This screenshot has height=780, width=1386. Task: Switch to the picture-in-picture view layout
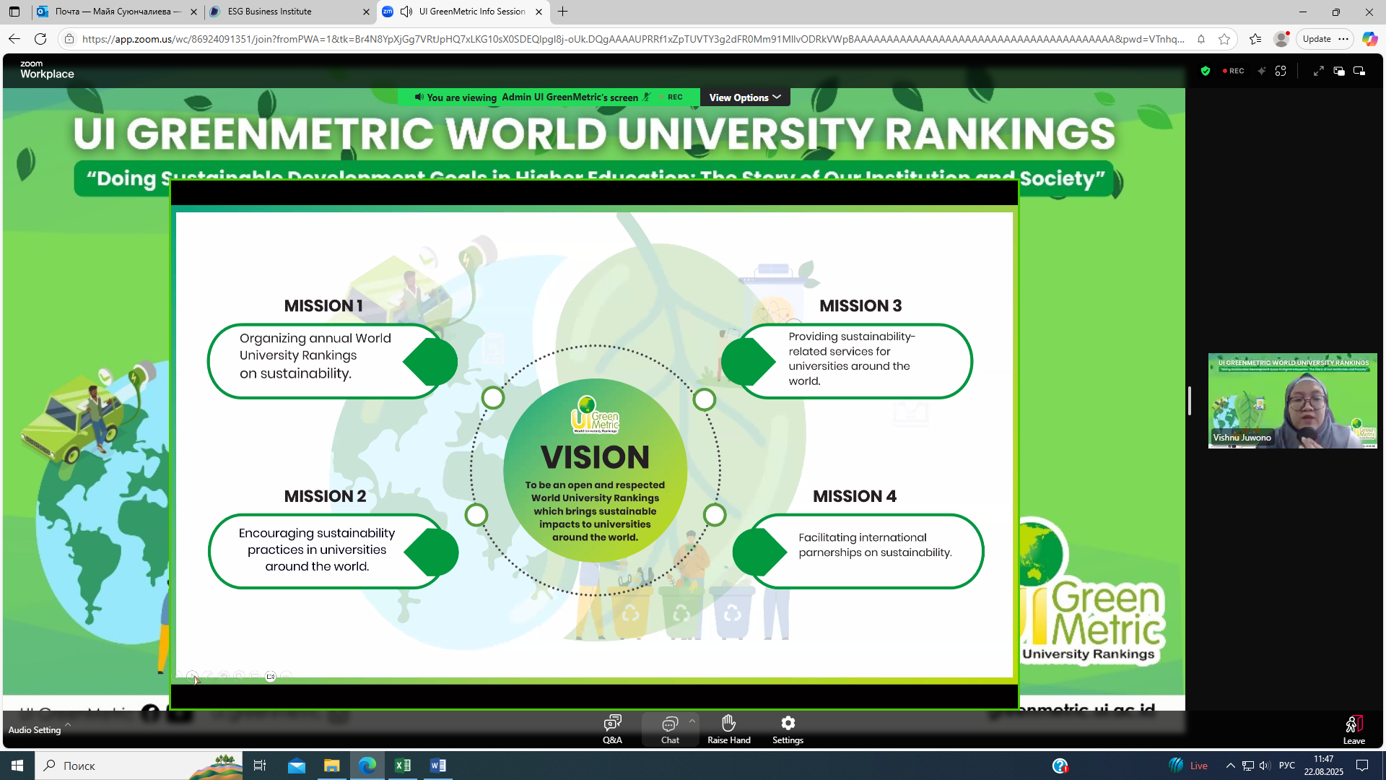1359,71
